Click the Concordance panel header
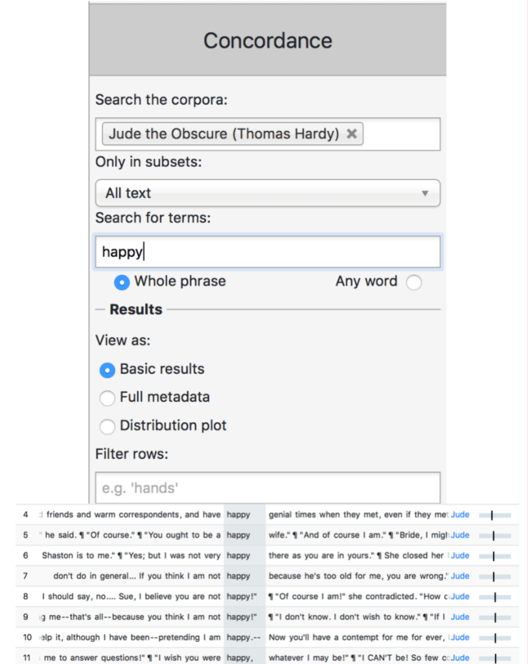 tap(268, 40)
